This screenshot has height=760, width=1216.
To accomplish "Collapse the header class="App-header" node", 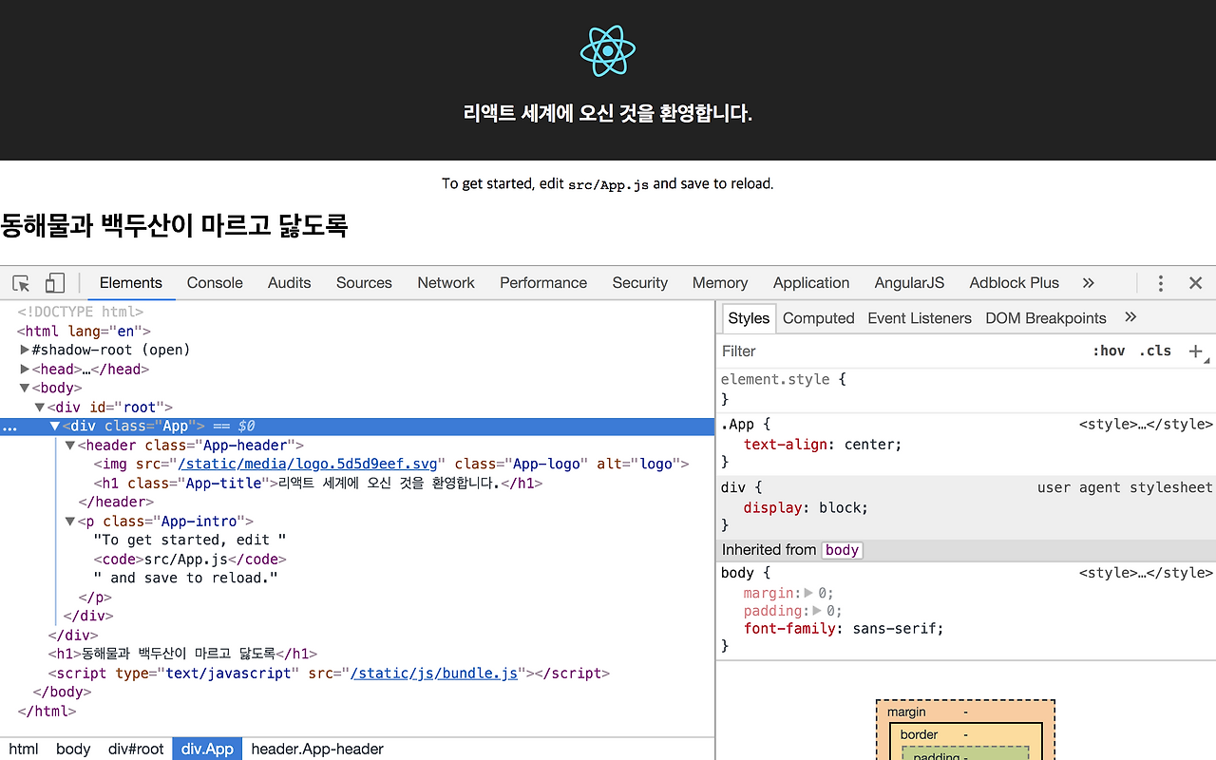I will tap(70, 446).
